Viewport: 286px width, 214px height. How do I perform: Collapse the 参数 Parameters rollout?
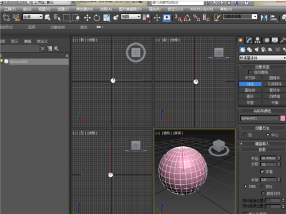(x=262, y=150)
